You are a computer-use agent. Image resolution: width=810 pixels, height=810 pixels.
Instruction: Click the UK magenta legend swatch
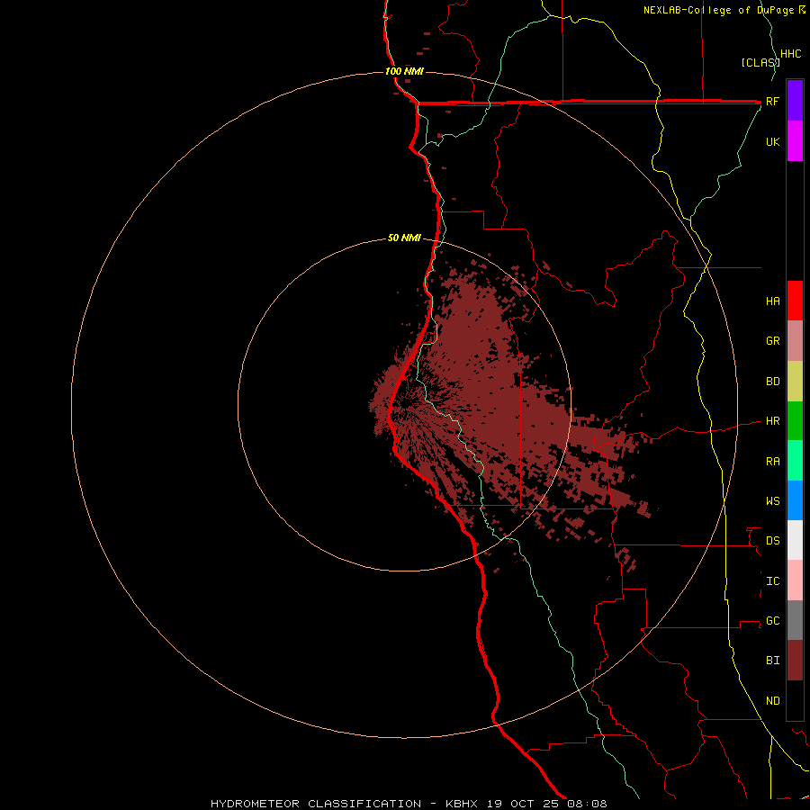(795, 141)
